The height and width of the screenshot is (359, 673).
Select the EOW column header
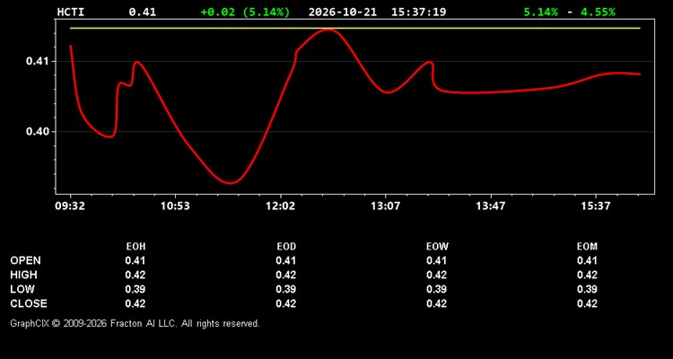coord(437,247)
